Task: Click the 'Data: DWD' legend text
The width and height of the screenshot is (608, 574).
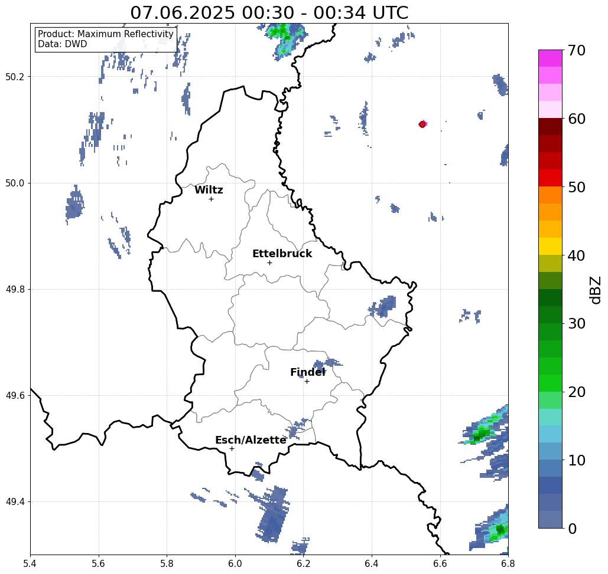Action: click(63, 44)
